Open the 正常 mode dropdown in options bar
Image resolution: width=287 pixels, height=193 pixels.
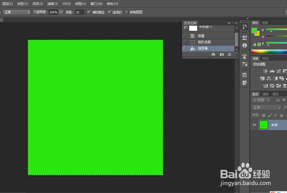[17, 12]
